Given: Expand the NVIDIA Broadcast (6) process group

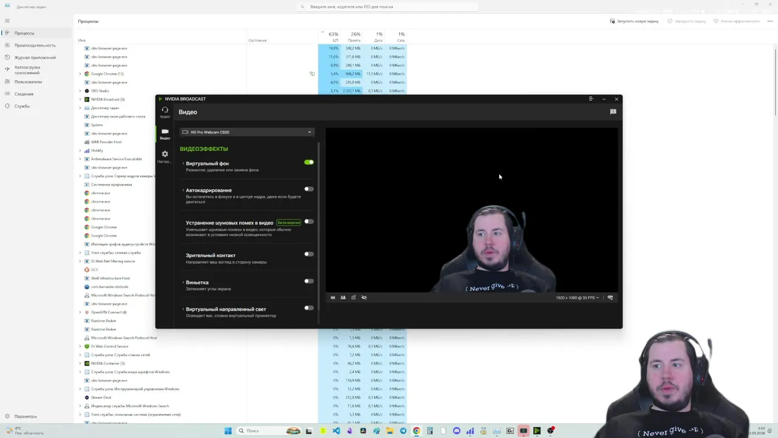Looking at the screenshot, I should coord(80,99).
